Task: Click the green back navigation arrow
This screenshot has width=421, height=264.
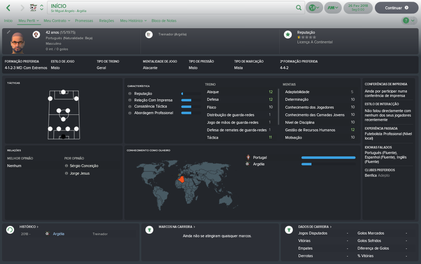Action: [x=8, y=8]
